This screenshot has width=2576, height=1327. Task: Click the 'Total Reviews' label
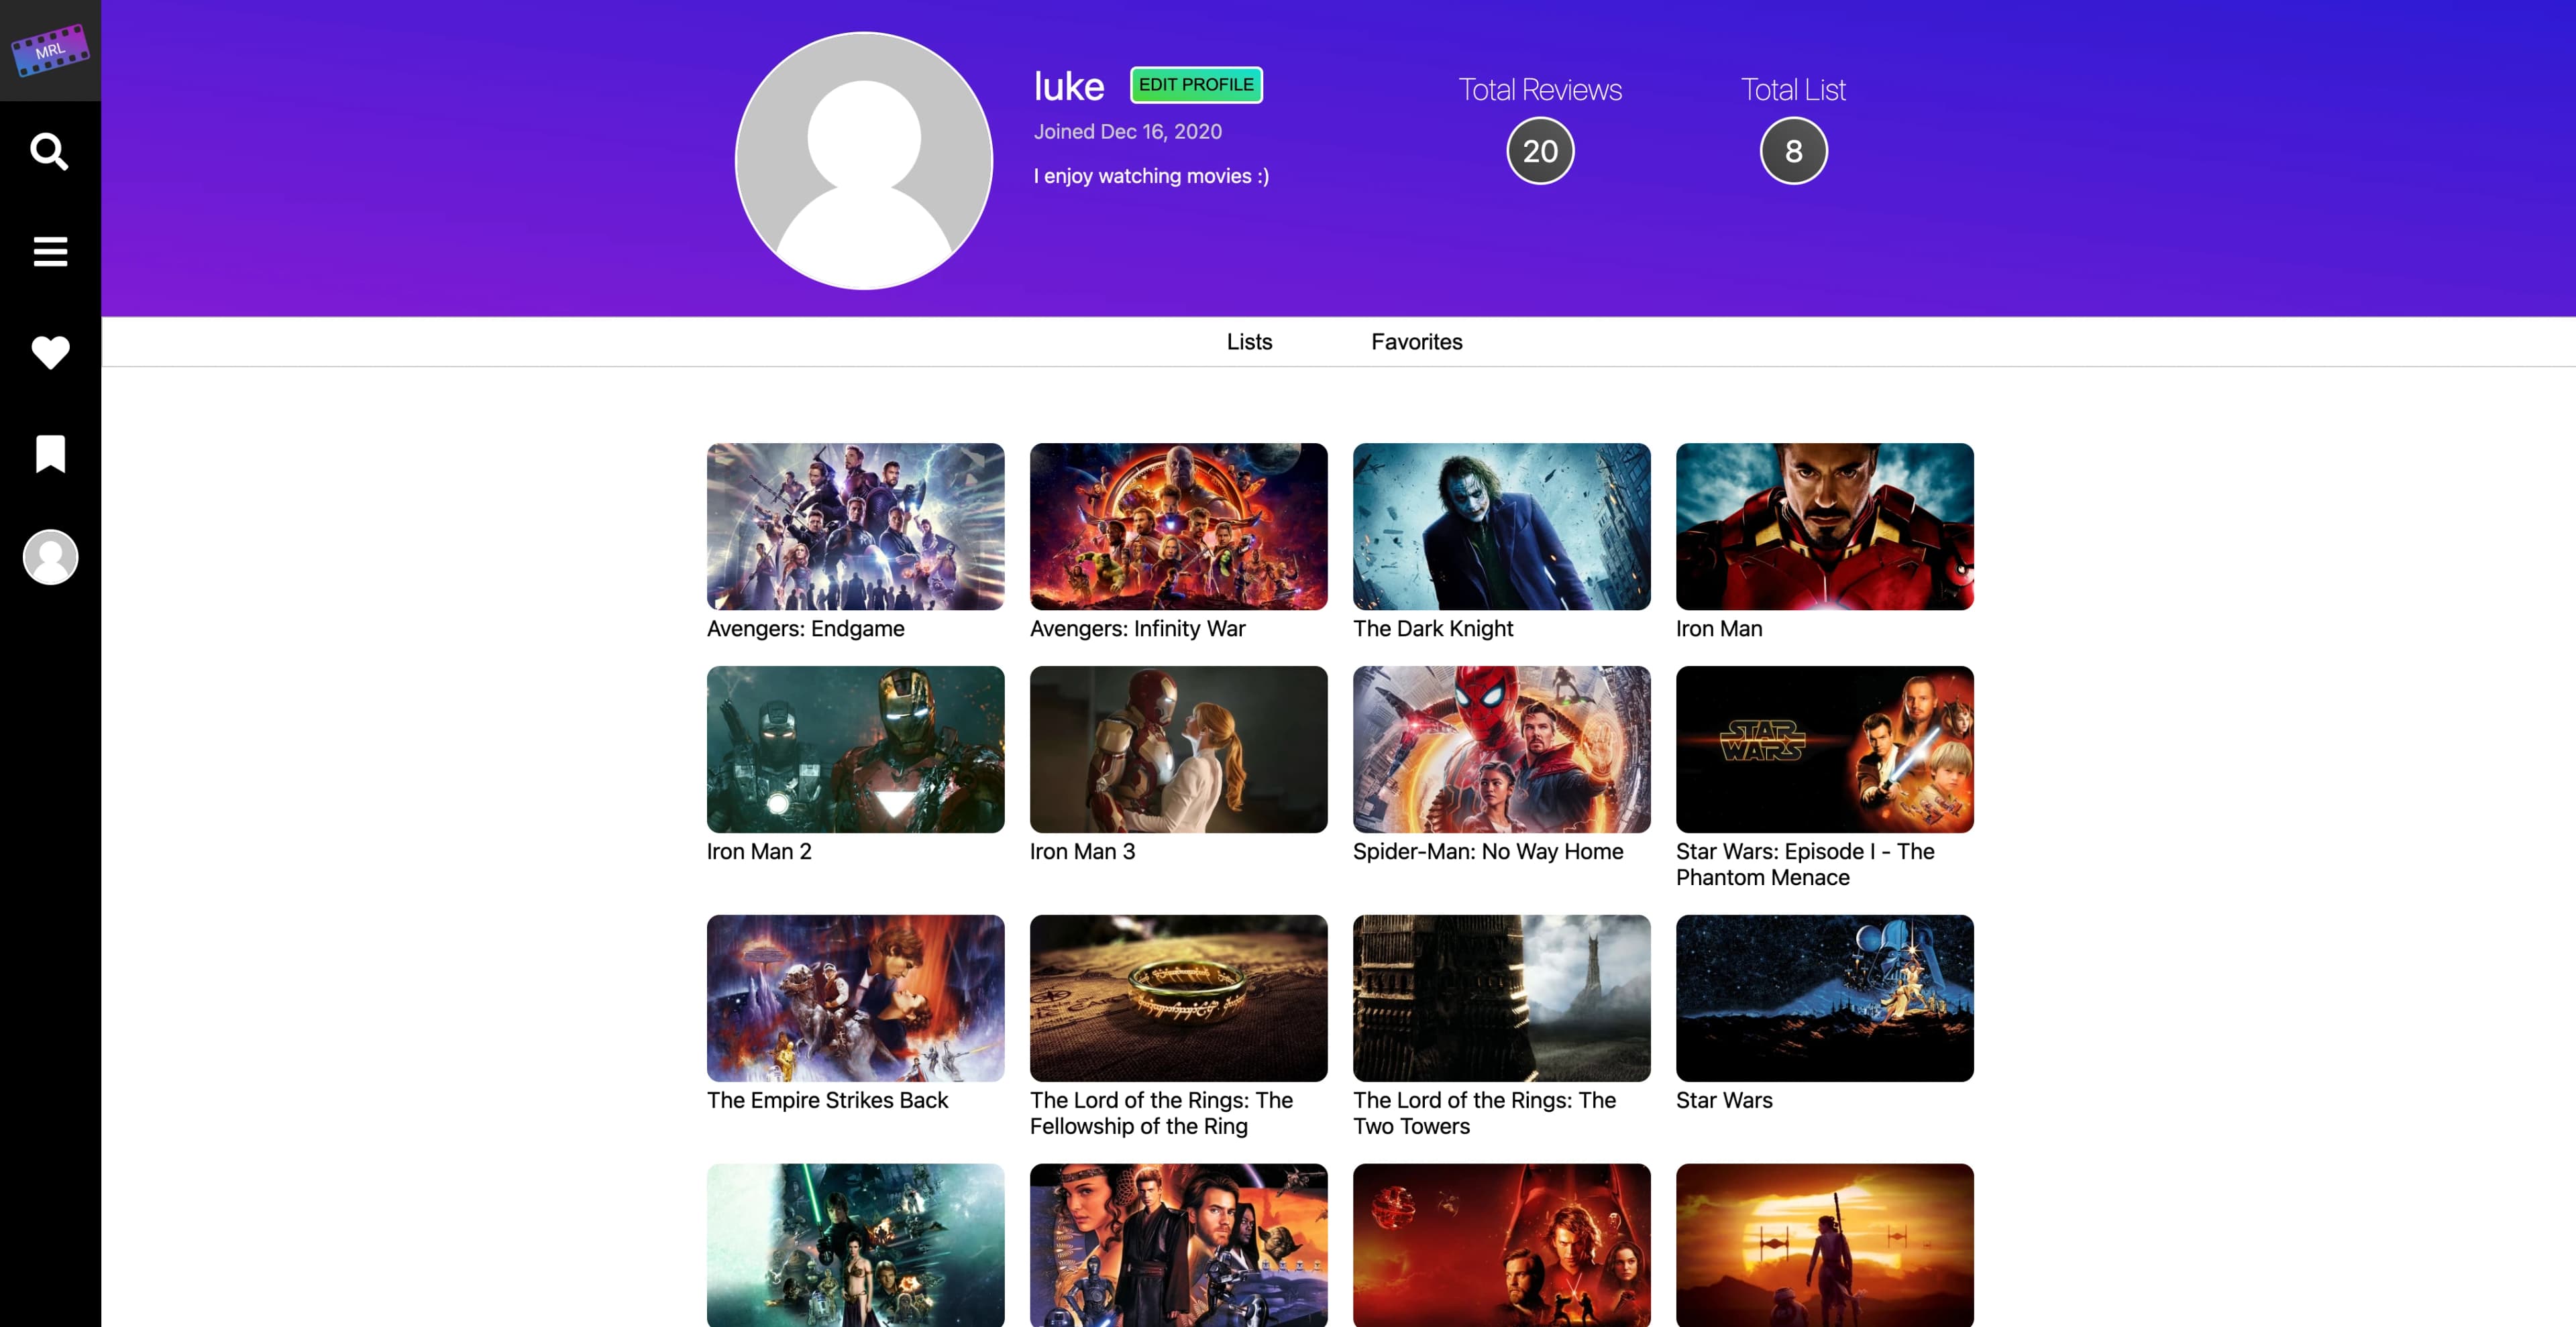click(x=1540, y=90)
